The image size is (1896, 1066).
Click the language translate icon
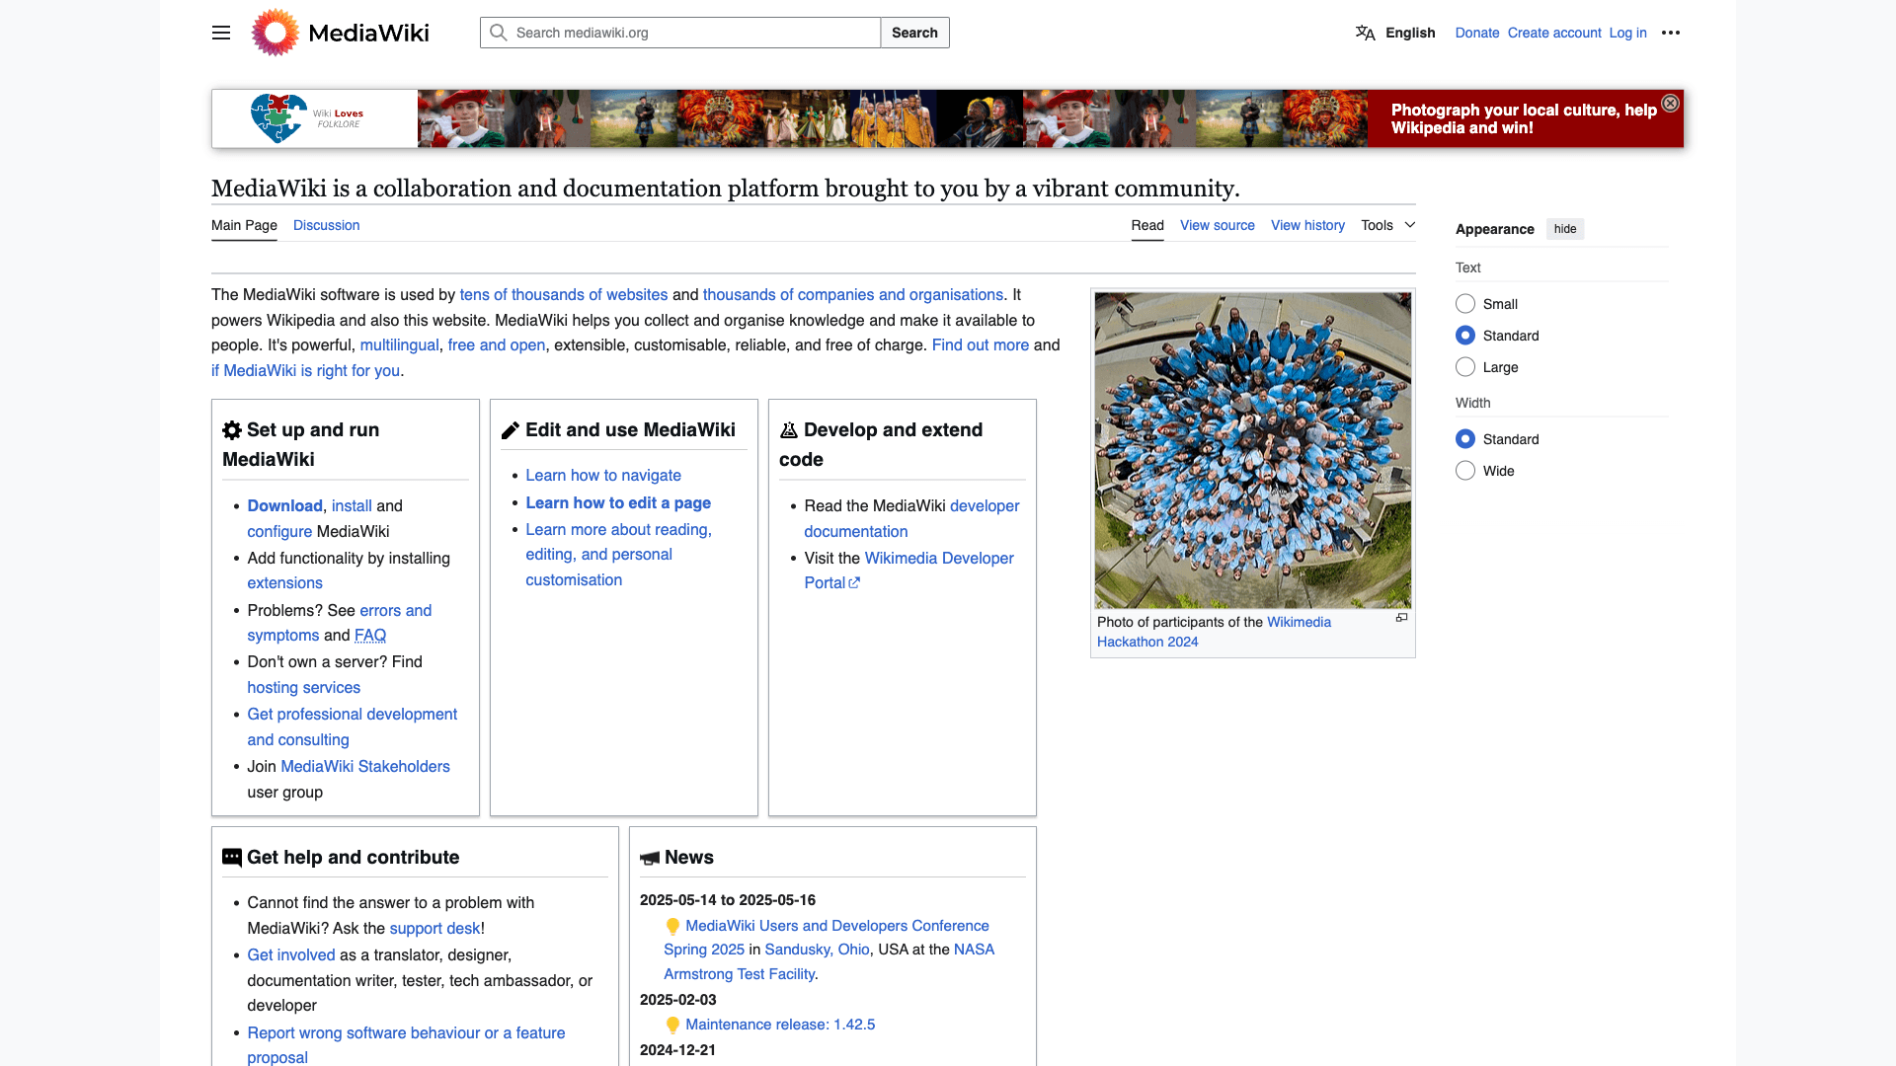(x=1365, y=33)
